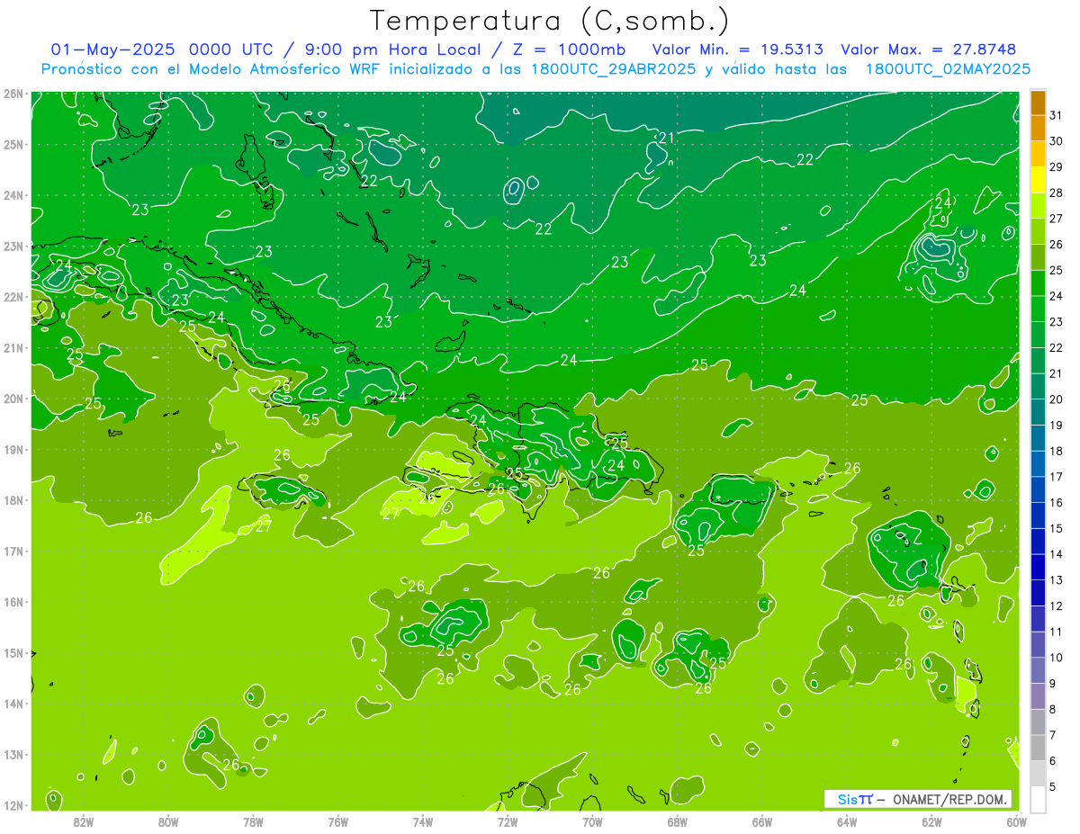Click the 'Valor Min. = 19.5313' text
This screenshot has height=834, width=1080.
pyautogui.click(x=737, y=49)
